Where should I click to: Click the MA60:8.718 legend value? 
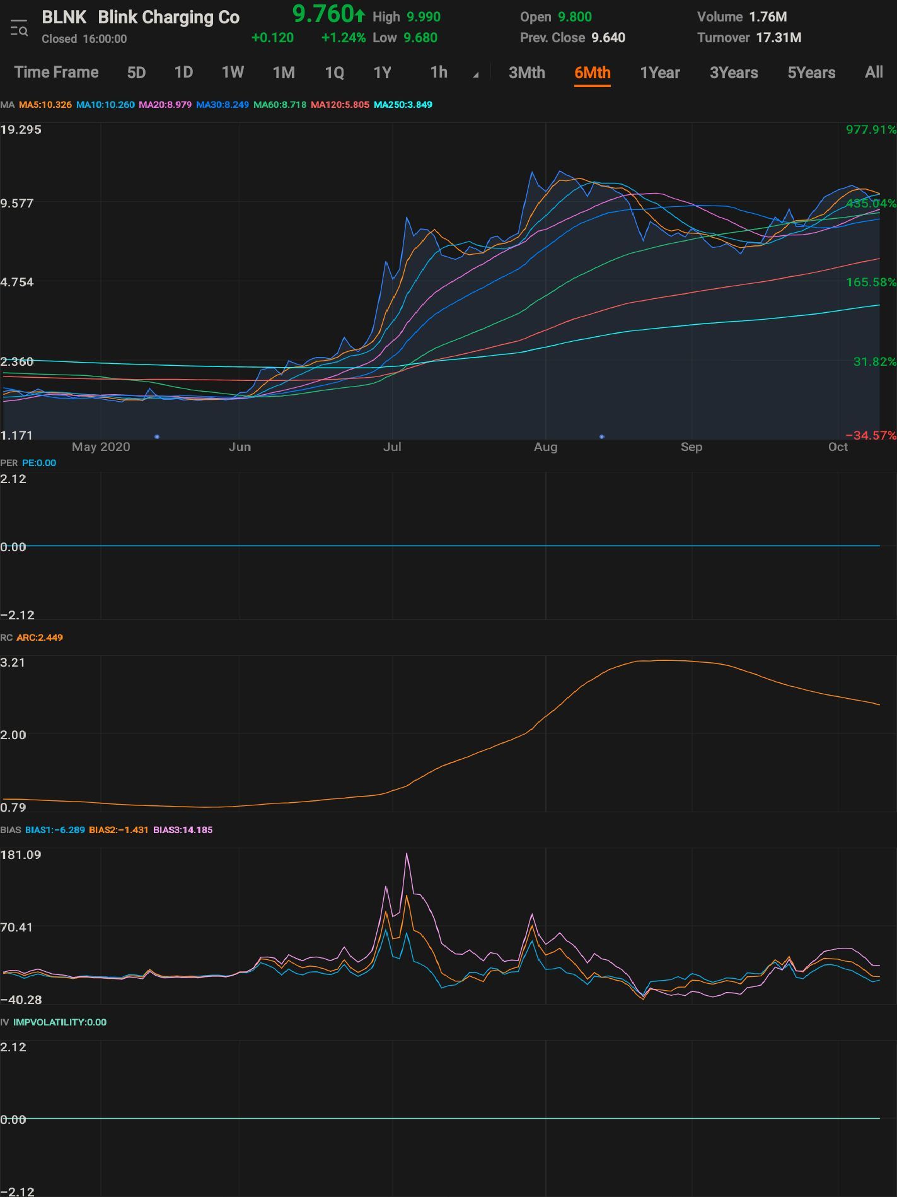coord(280,105)
